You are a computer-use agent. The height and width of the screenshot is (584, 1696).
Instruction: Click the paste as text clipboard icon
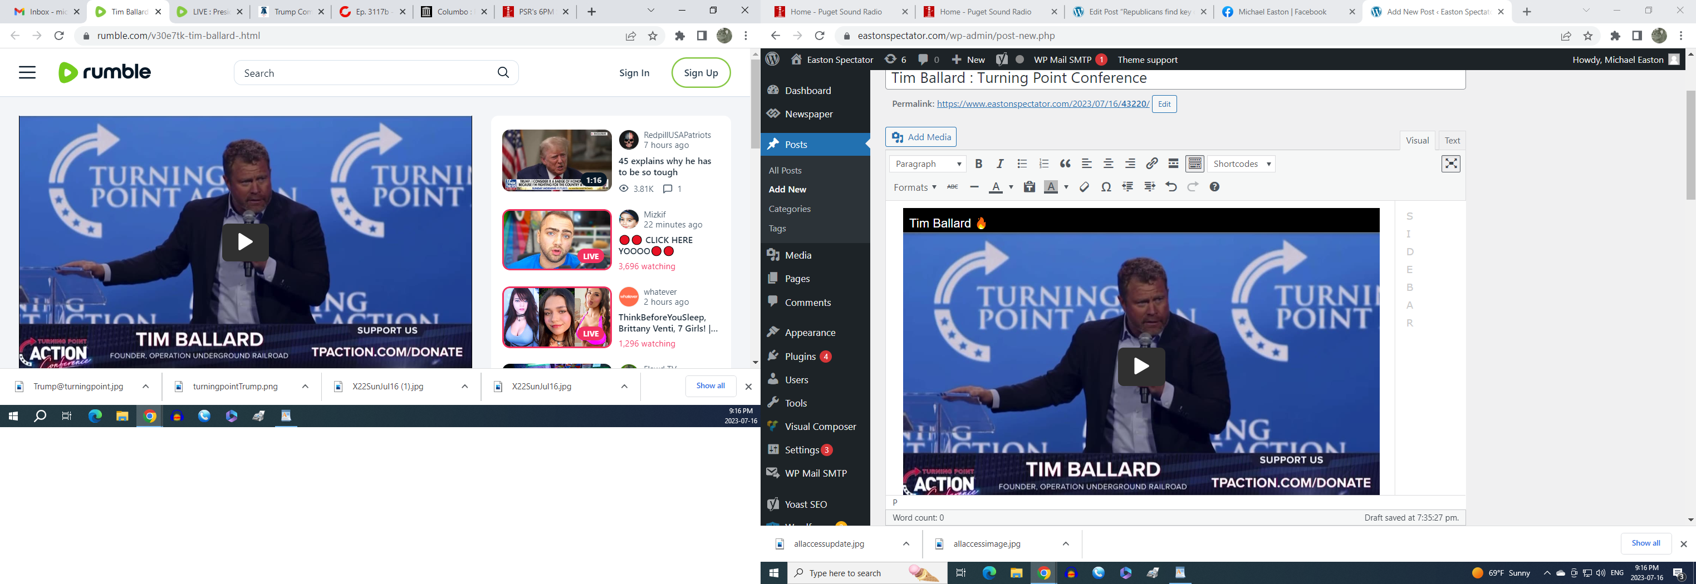point(1030,187)
